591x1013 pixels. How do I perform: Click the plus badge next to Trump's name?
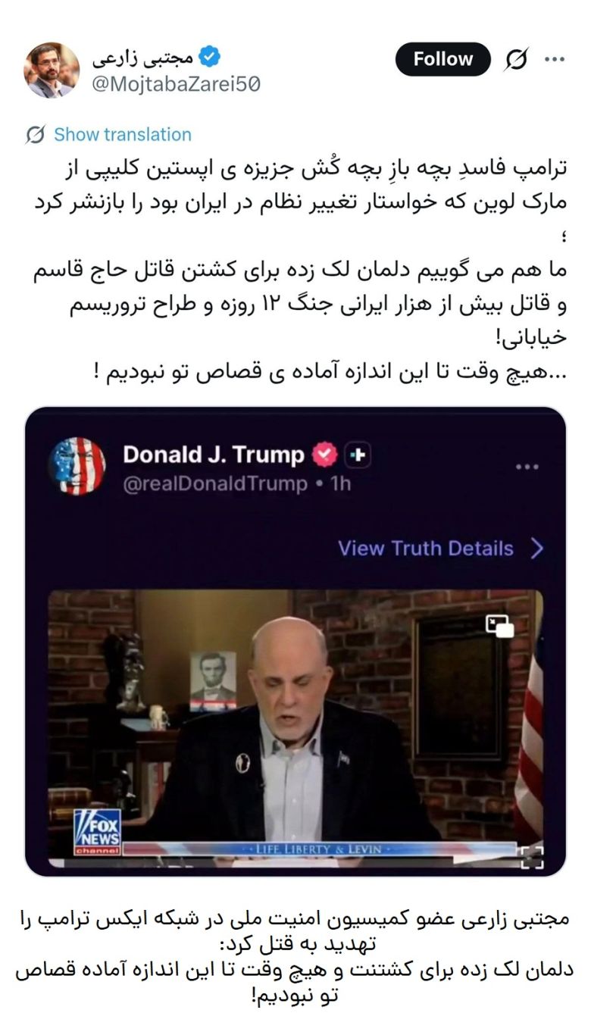[358, 455]
